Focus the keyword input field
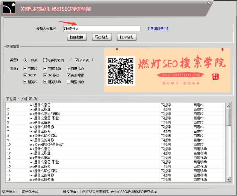This screenshot has height=196, width=237. [x=101, y=29]
